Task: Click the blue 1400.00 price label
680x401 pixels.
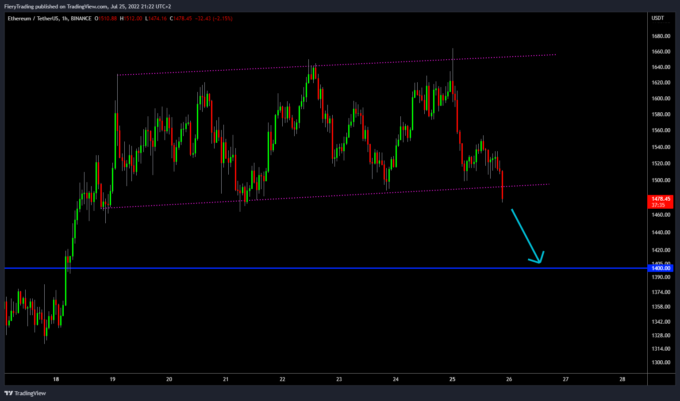Action: coord(661,268)
